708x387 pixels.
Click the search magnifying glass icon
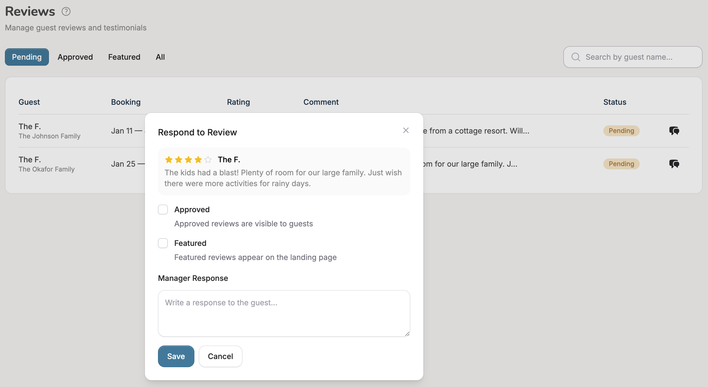point(576,57)
